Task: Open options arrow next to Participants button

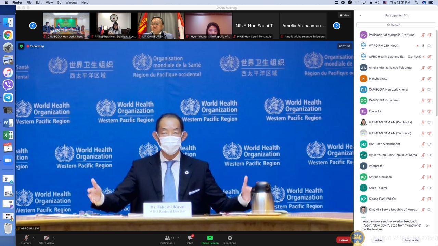Action: pyautogui.click(x=178, y=238)
